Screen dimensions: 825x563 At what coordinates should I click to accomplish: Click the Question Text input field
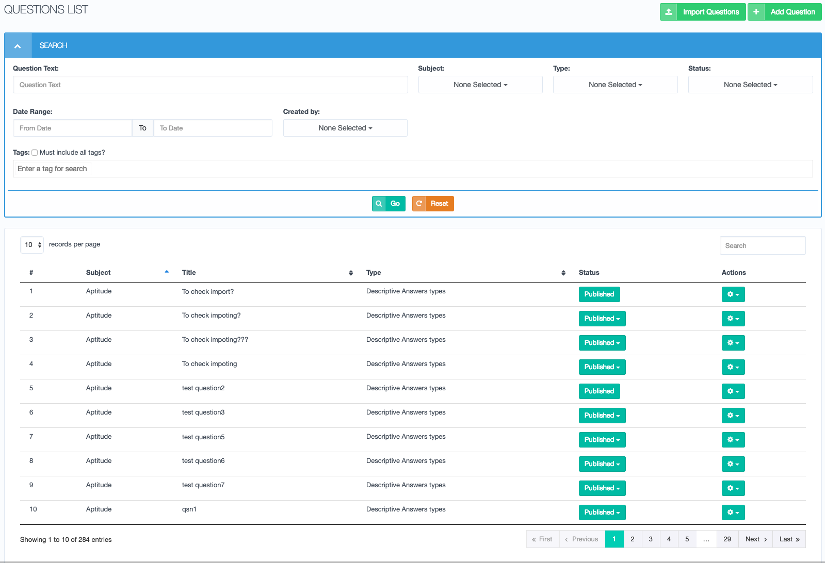(210, 85)
